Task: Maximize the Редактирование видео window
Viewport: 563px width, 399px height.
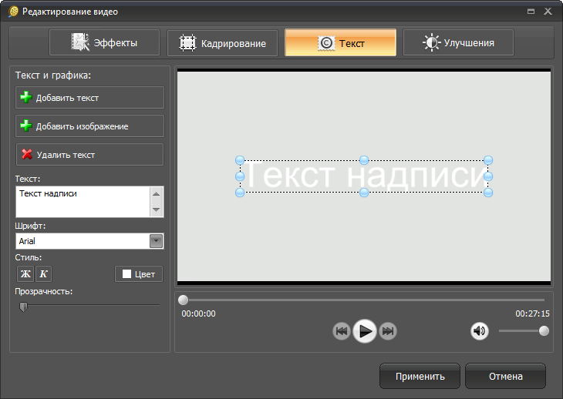Action: [x=531, y=12]
